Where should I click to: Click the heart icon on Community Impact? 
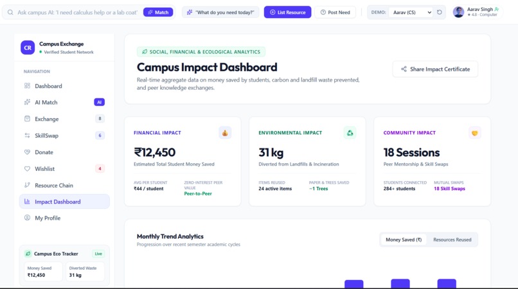[475, 133]
